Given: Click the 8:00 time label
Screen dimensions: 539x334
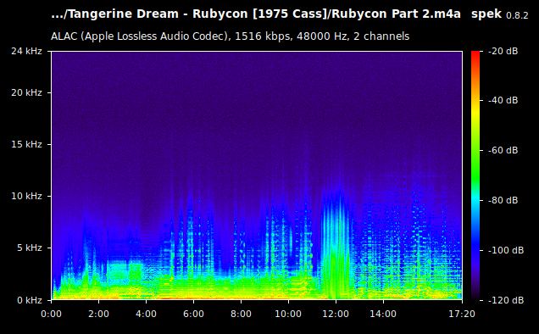Looking at the screenshot, I should [241, 314].
